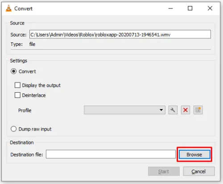Click the Cancel button
The height and width of the screenshot is (184, 223).
point(199,172)
